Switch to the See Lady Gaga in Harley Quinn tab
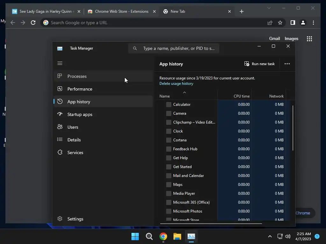326x244 pixels. pos(46,11)
